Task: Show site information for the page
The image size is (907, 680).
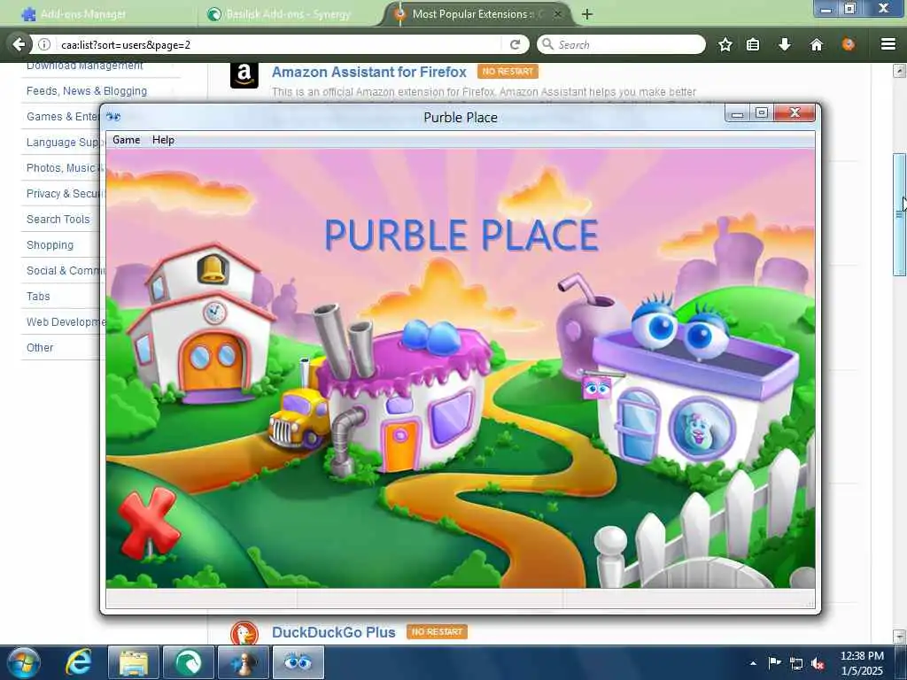Action: pyautogui.click(x=44, y=44)
